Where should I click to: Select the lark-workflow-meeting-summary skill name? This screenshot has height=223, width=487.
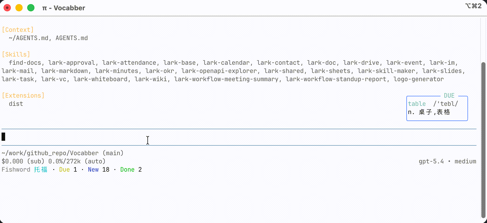point(226,79)
